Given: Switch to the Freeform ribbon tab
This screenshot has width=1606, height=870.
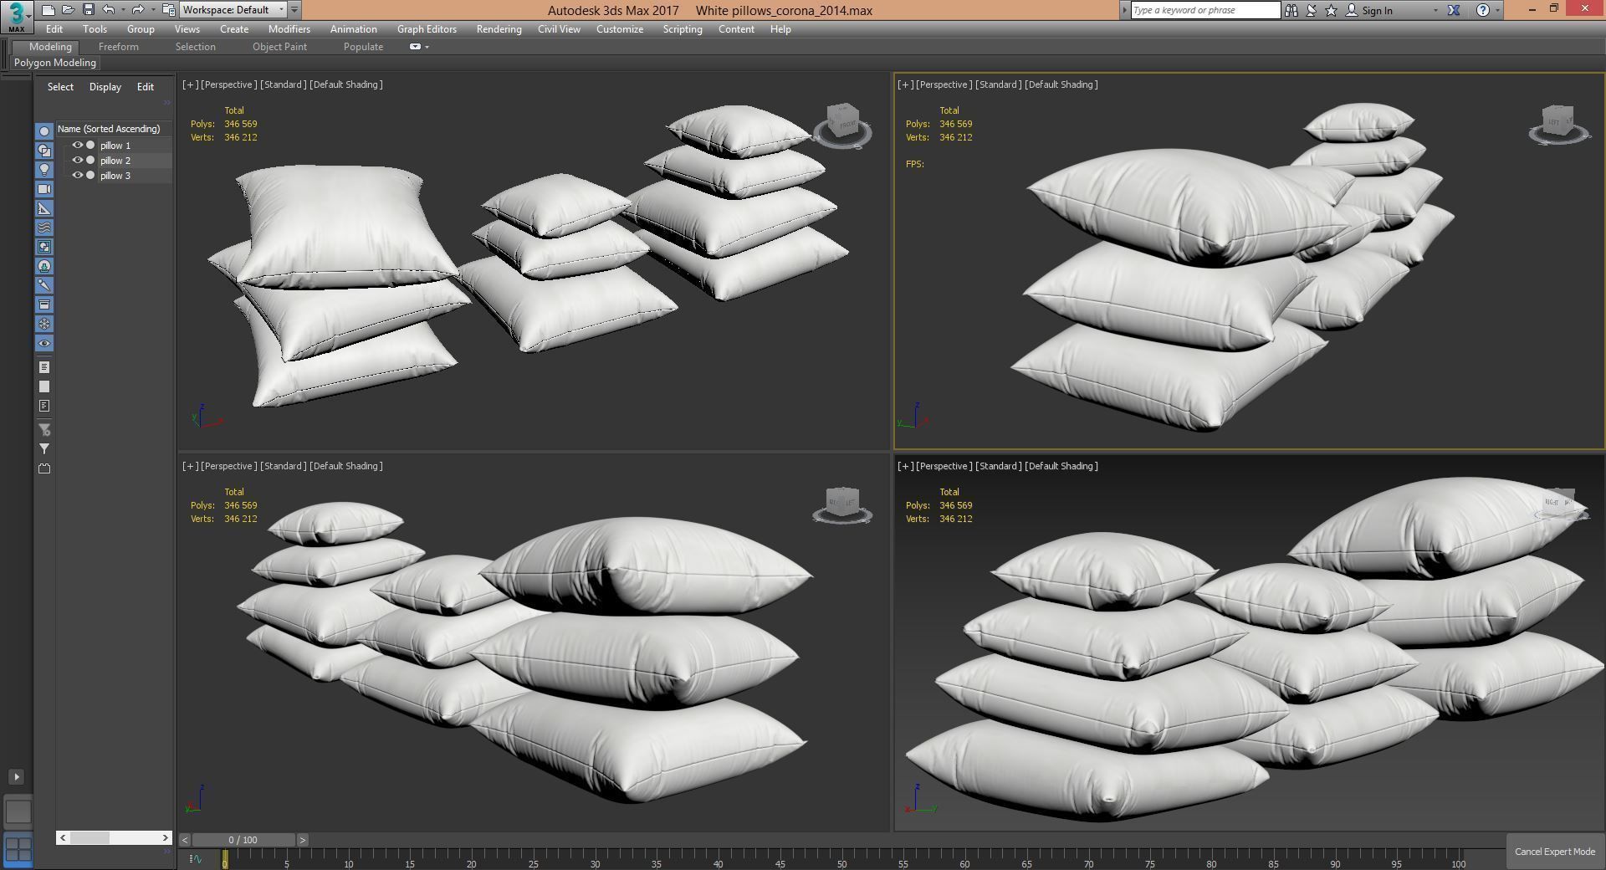Looking at the screenshot, I should point(119,47).
